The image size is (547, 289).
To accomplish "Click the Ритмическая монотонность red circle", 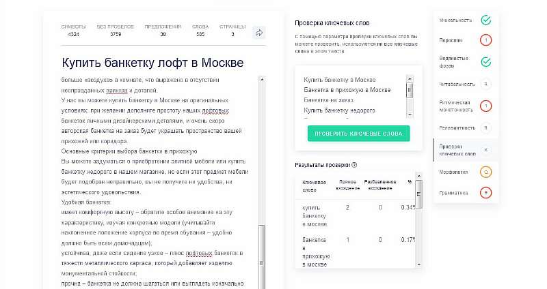I will click(x=485, y=106).
